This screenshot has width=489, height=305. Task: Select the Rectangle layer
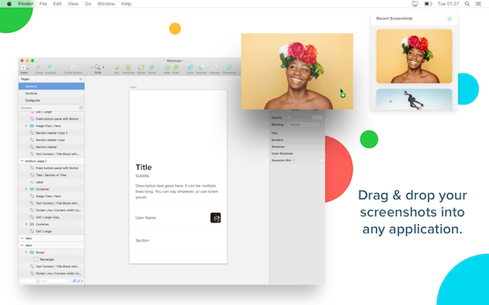(x=51, y=259)
